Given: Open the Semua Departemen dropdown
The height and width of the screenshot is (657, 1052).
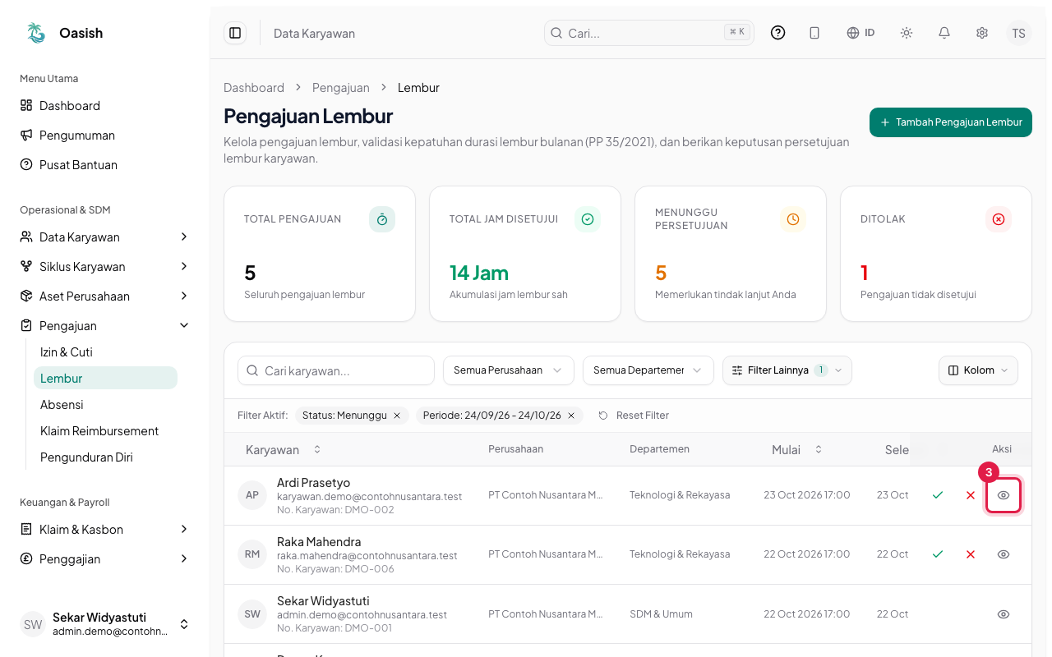Looking at the screenshot, I should pyautogui.click(x=648, y=370).
